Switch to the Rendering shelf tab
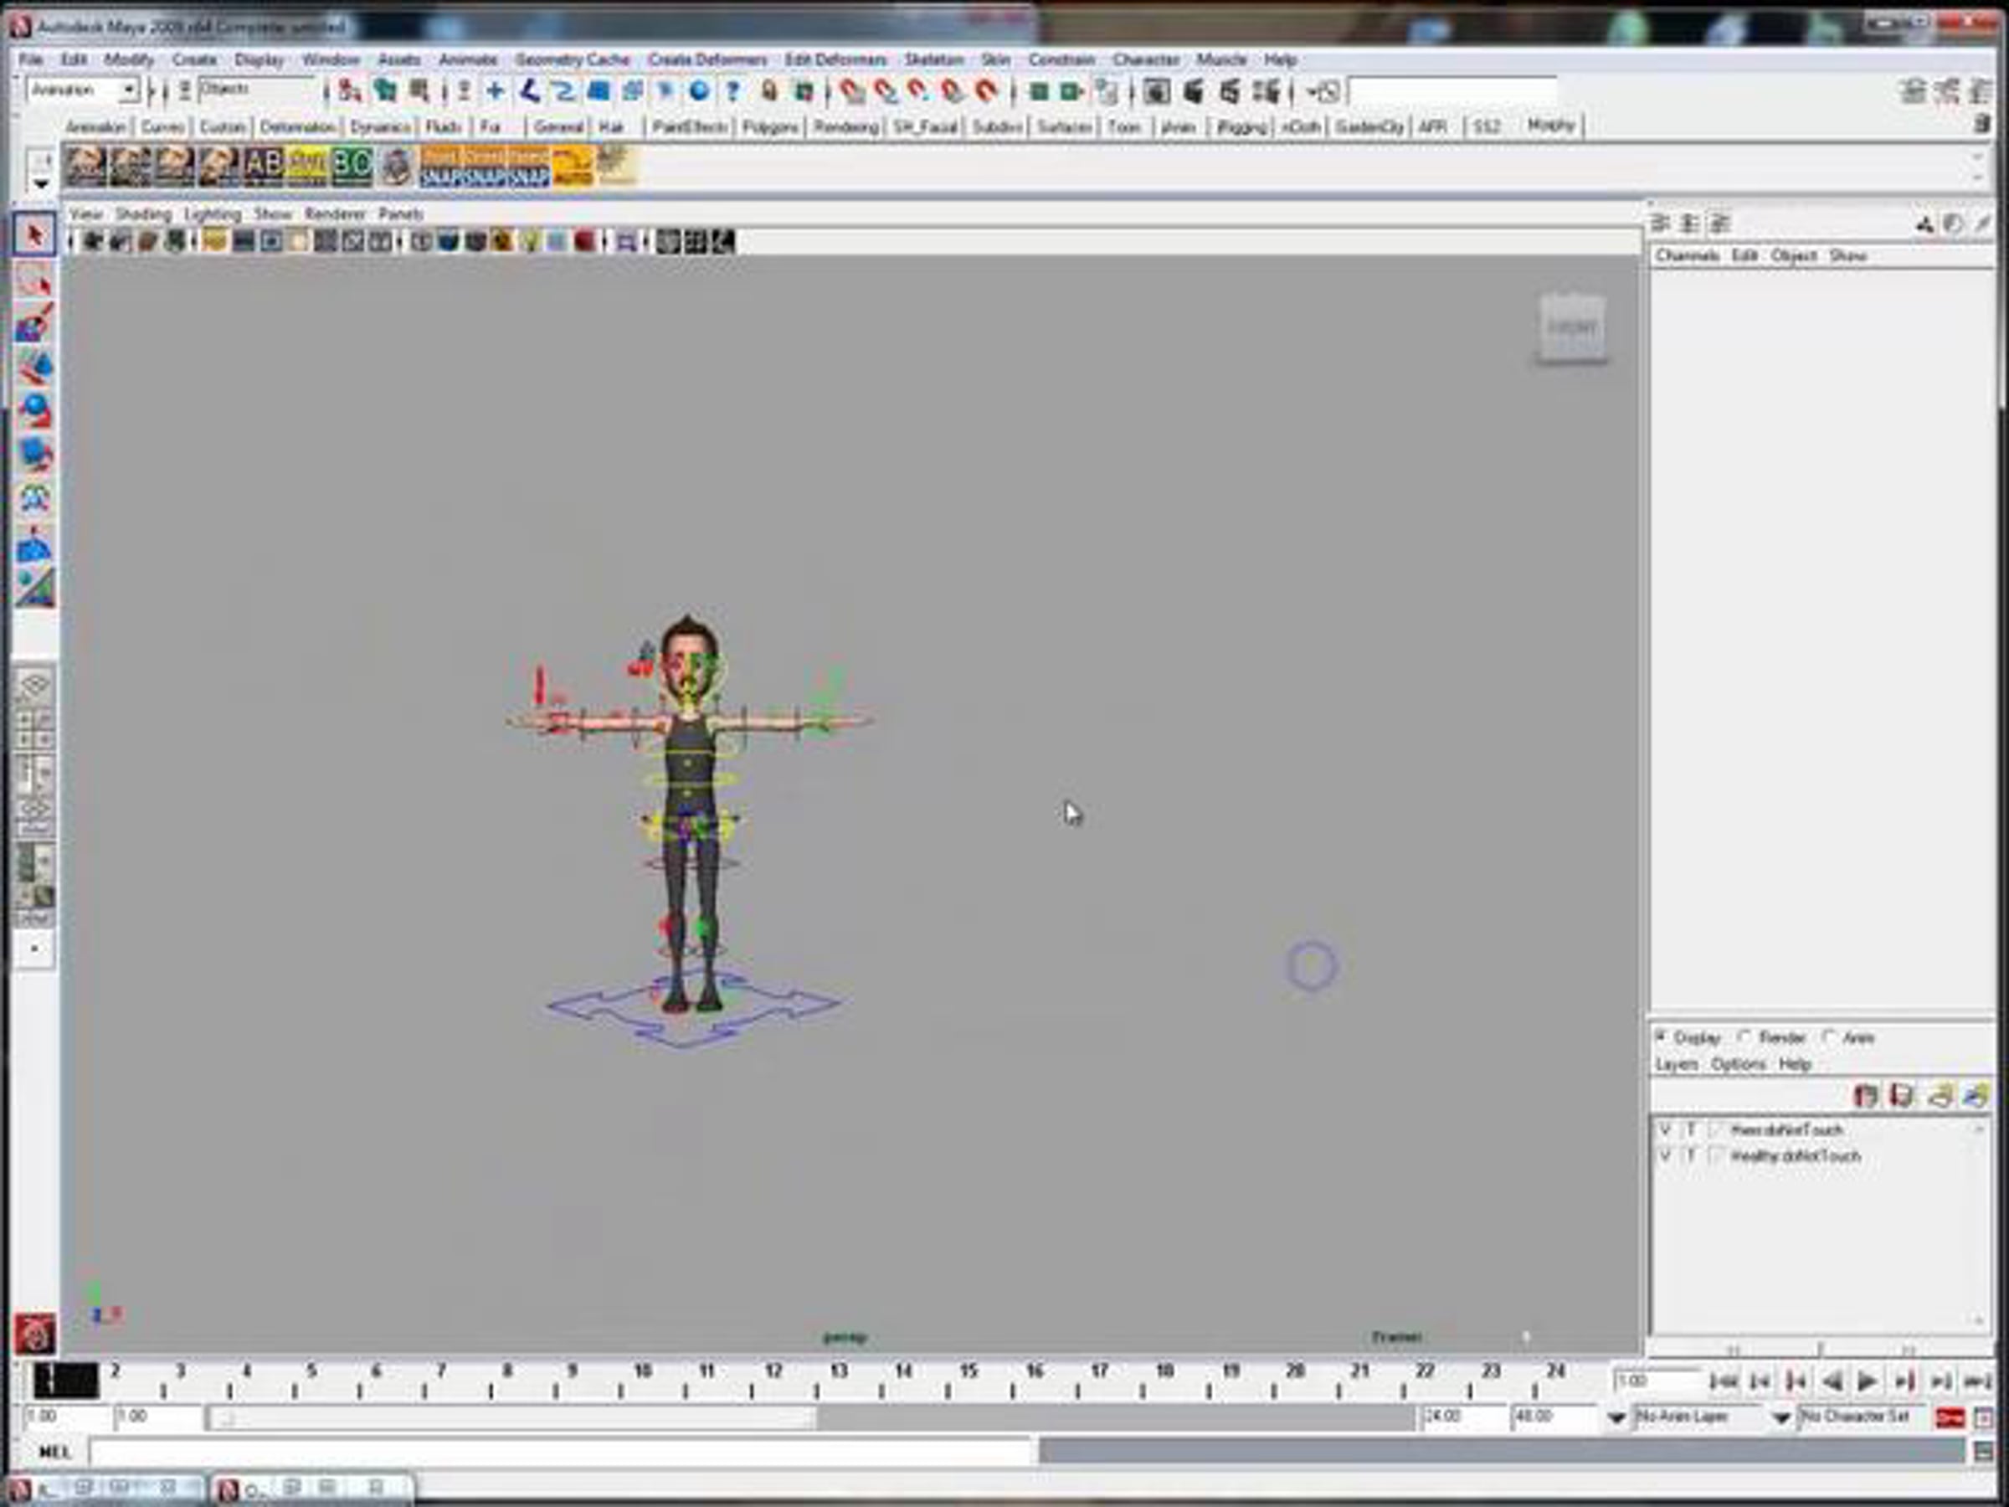2009x1507 pixels. point(845,127)
